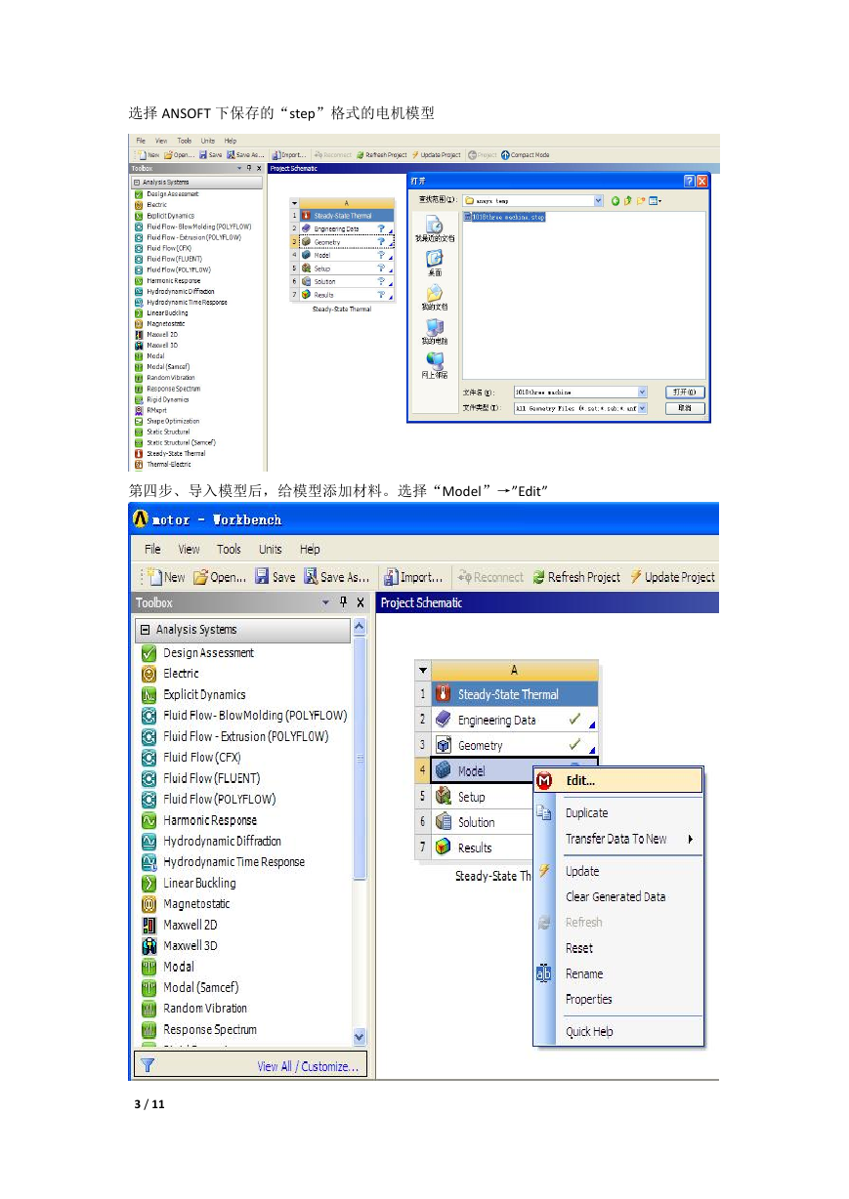Select Thermal-Electric icon in the Toolbox
The height and width of the screenshot is (1199, 849).
point(138,465)
